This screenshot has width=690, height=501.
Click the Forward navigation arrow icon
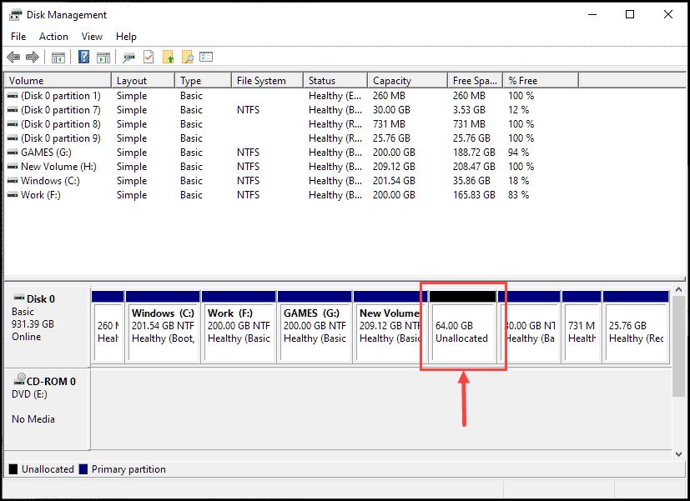[x=32, y=57]
